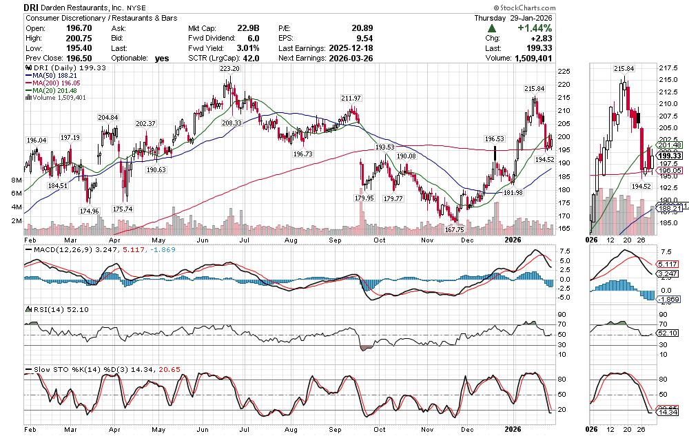Click the DRI (Daily) candlestick legend marker
The image size is (689, 436).
[28, 68]
